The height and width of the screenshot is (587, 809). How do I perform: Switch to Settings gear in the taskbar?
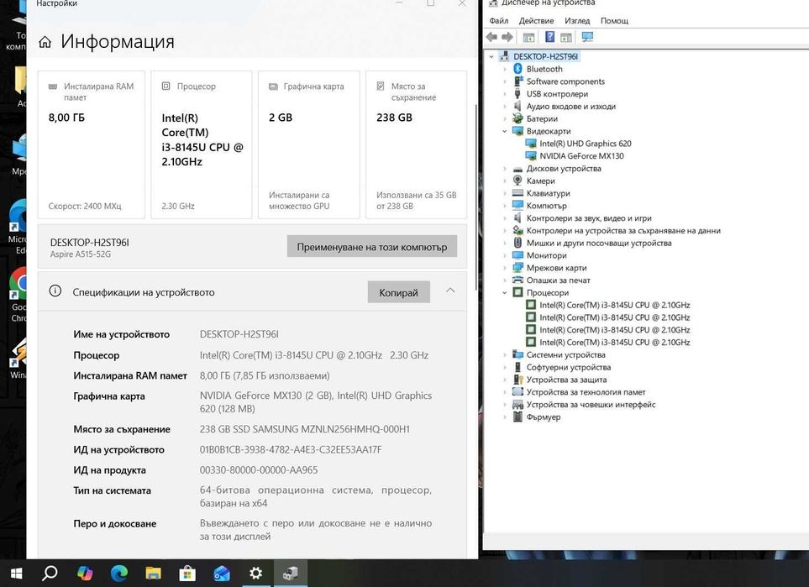[256, 573]
